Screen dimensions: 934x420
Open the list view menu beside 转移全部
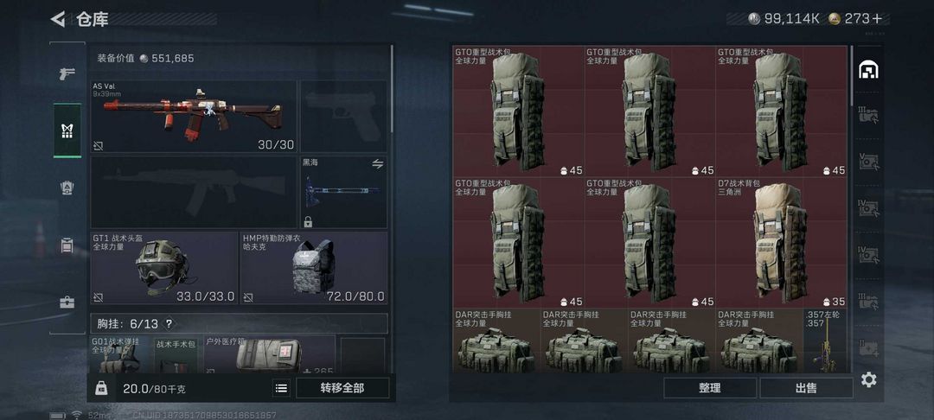(x=281, y=389)
